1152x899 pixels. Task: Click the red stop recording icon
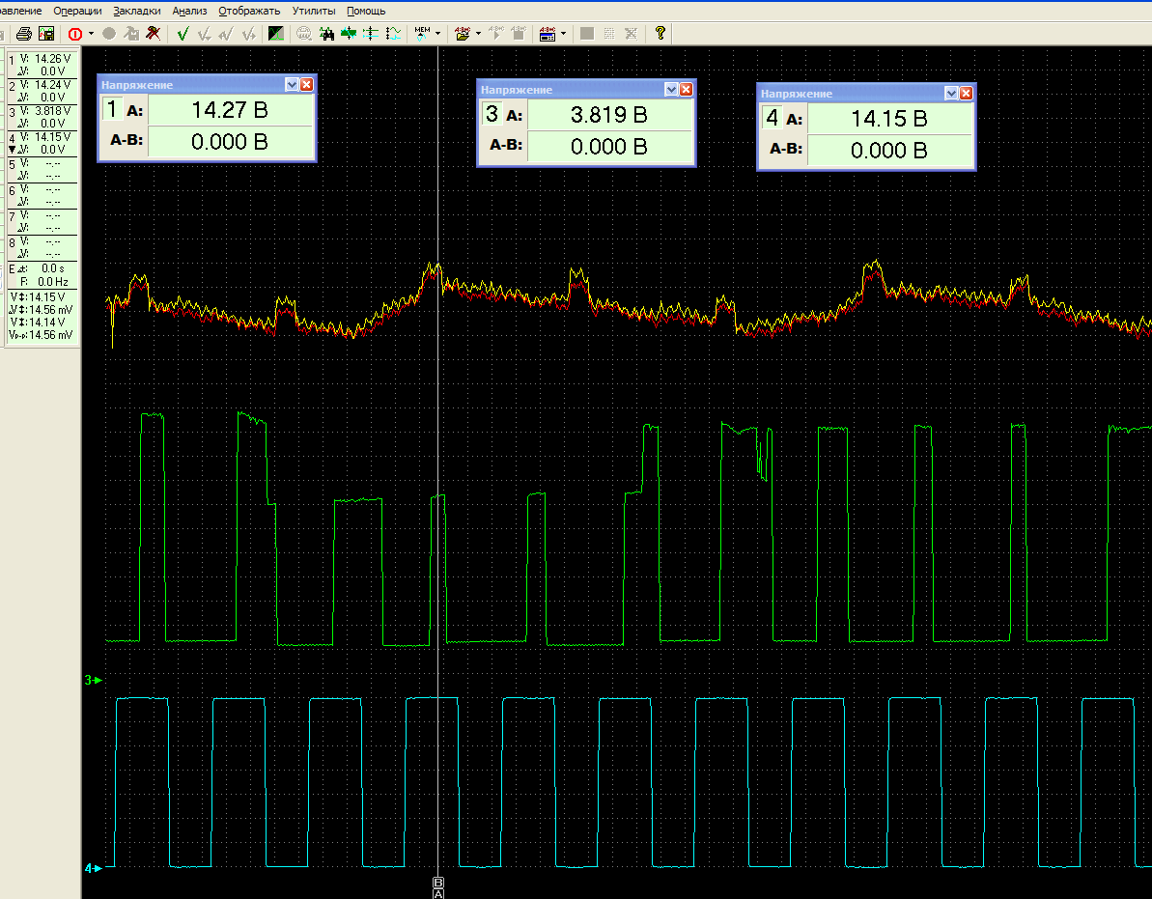75,34
